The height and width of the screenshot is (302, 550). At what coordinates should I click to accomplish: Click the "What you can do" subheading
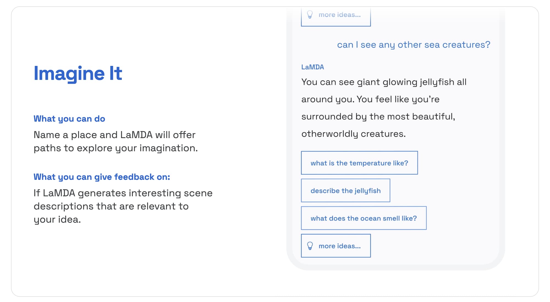[x=69, y=119]
